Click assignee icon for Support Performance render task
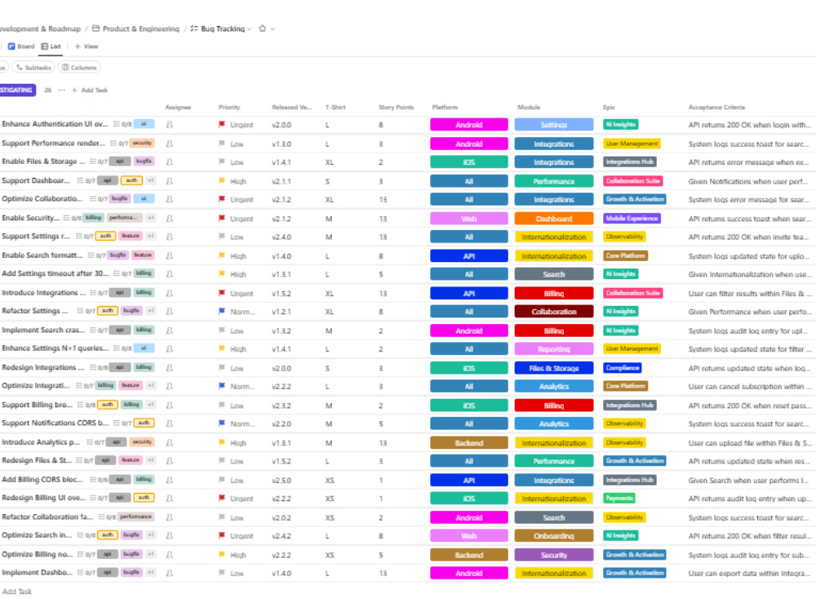816x612 pixels. [170, 144]
